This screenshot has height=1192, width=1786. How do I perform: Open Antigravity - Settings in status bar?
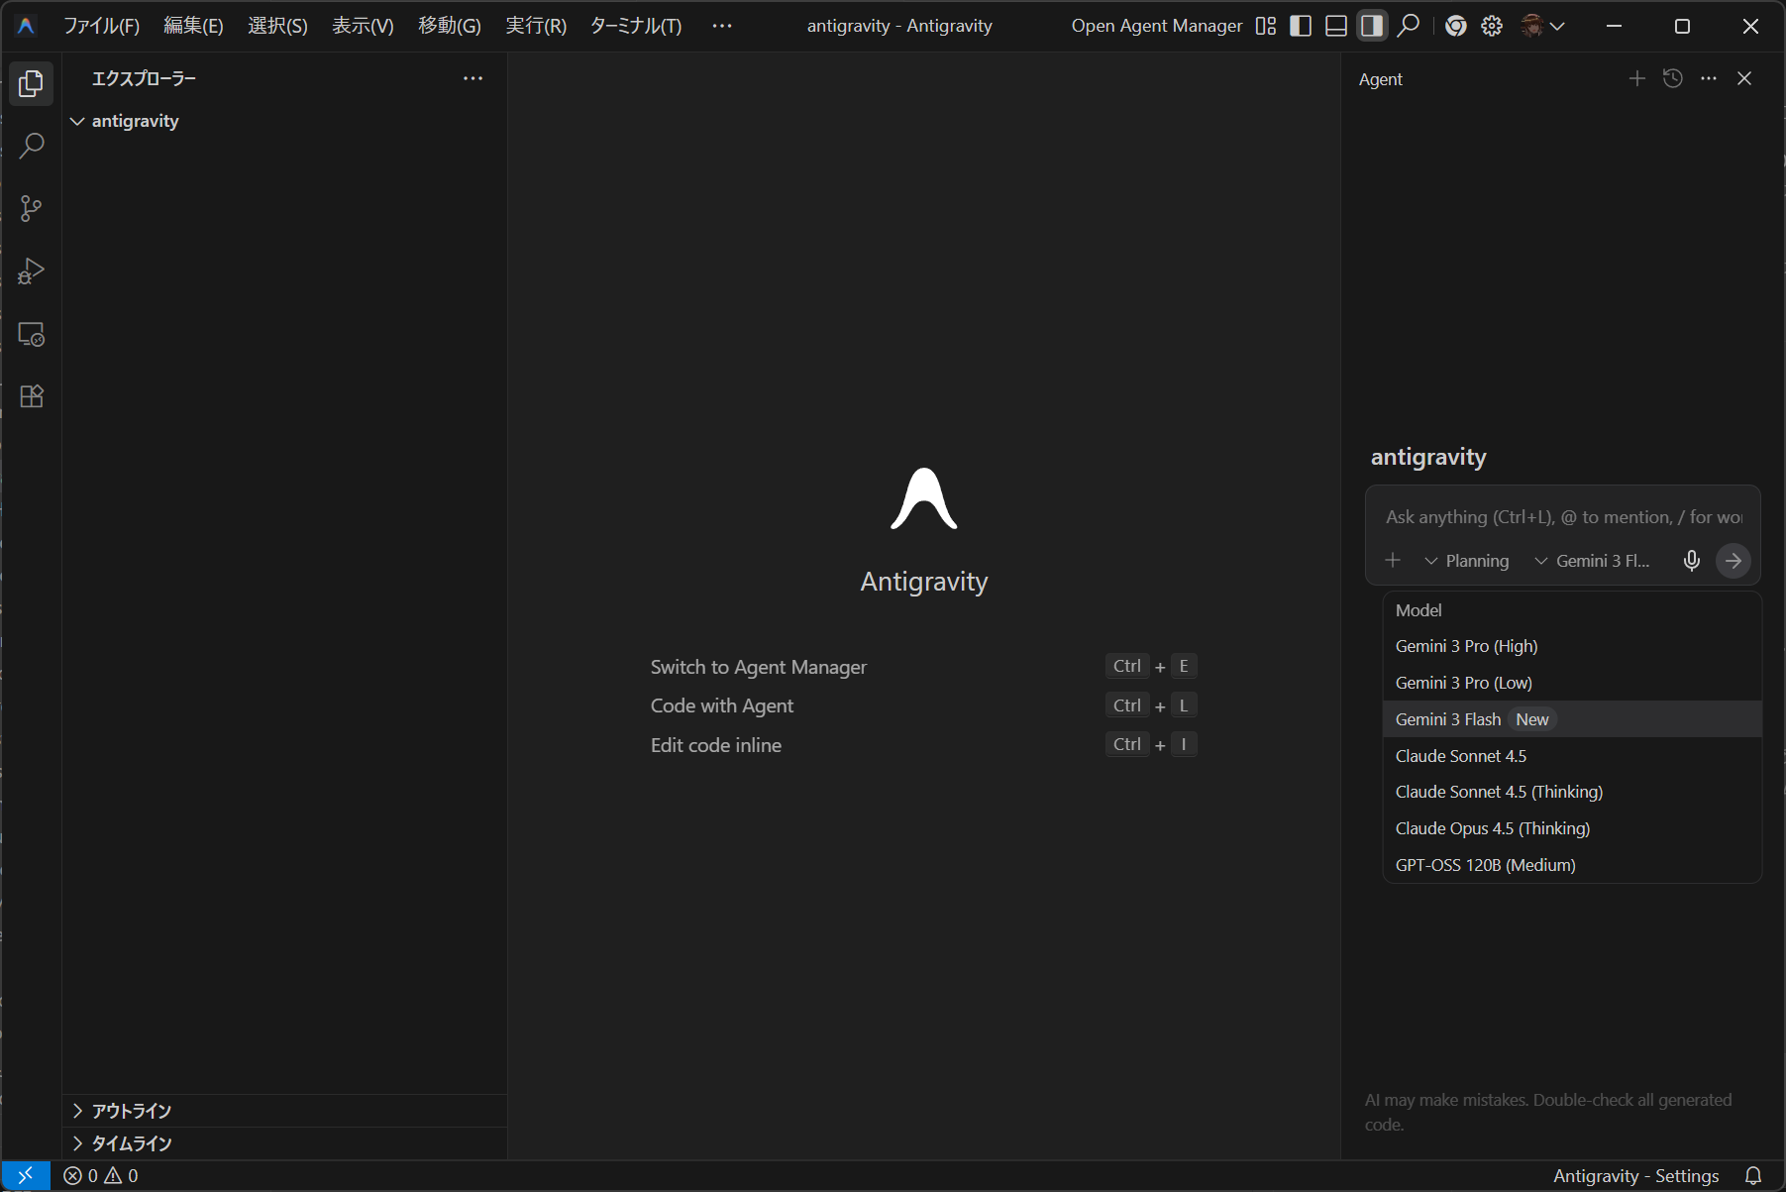[1636, 1176]
